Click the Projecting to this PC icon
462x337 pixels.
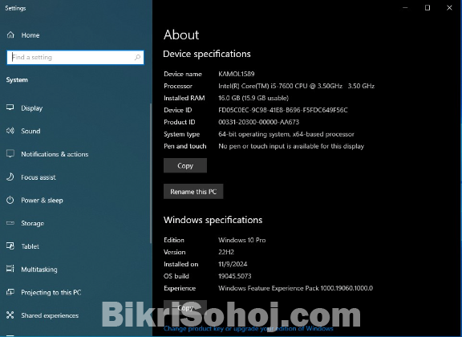click(x=10, y=292)
